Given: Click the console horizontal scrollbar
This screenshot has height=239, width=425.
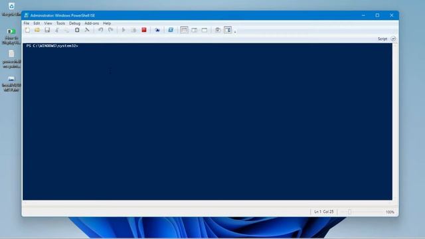Looking at the screenshot, I should tap(207, 202).
